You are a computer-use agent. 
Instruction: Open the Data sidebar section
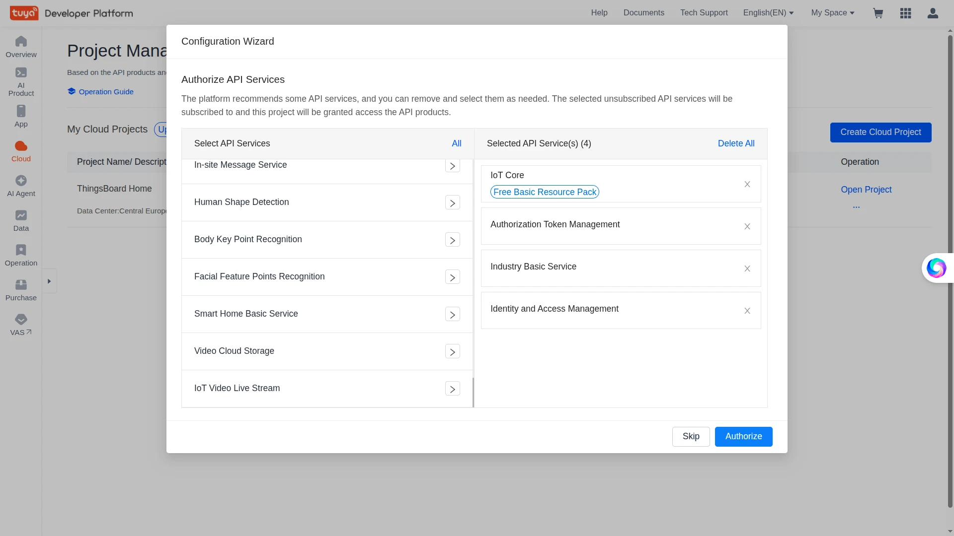tap(21, 221)
